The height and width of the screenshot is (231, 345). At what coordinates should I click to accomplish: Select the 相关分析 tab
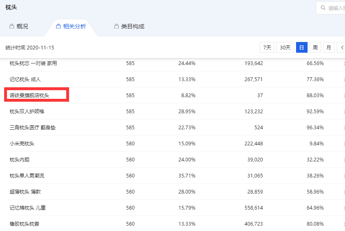tap(74, 26)
